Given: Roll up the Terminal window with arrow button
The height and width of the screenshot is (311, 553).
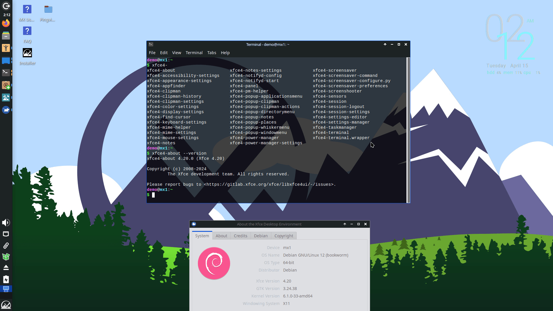Looking at the screenshot, I should click(x=385, y=44).
